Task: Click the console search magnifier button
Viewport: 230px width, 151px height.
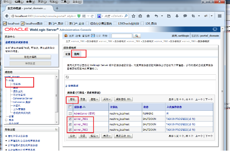Action: tap(136, 36)
